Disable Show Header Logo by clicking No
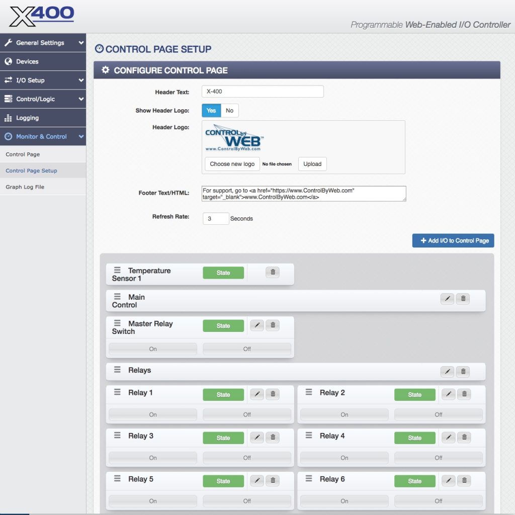Image resolution: width=515 pixels, height=515 pixels. pos(229,110)
